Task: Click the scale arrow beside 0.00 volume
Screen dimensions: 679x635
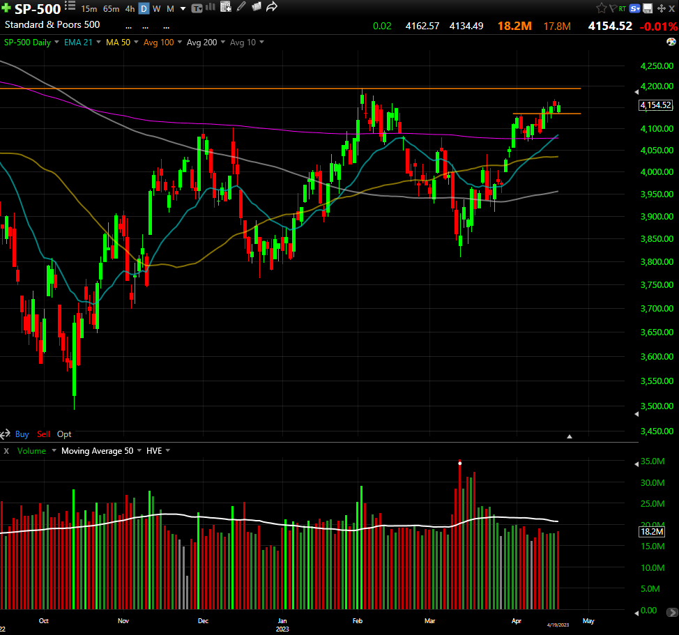Action: point(636,613)
